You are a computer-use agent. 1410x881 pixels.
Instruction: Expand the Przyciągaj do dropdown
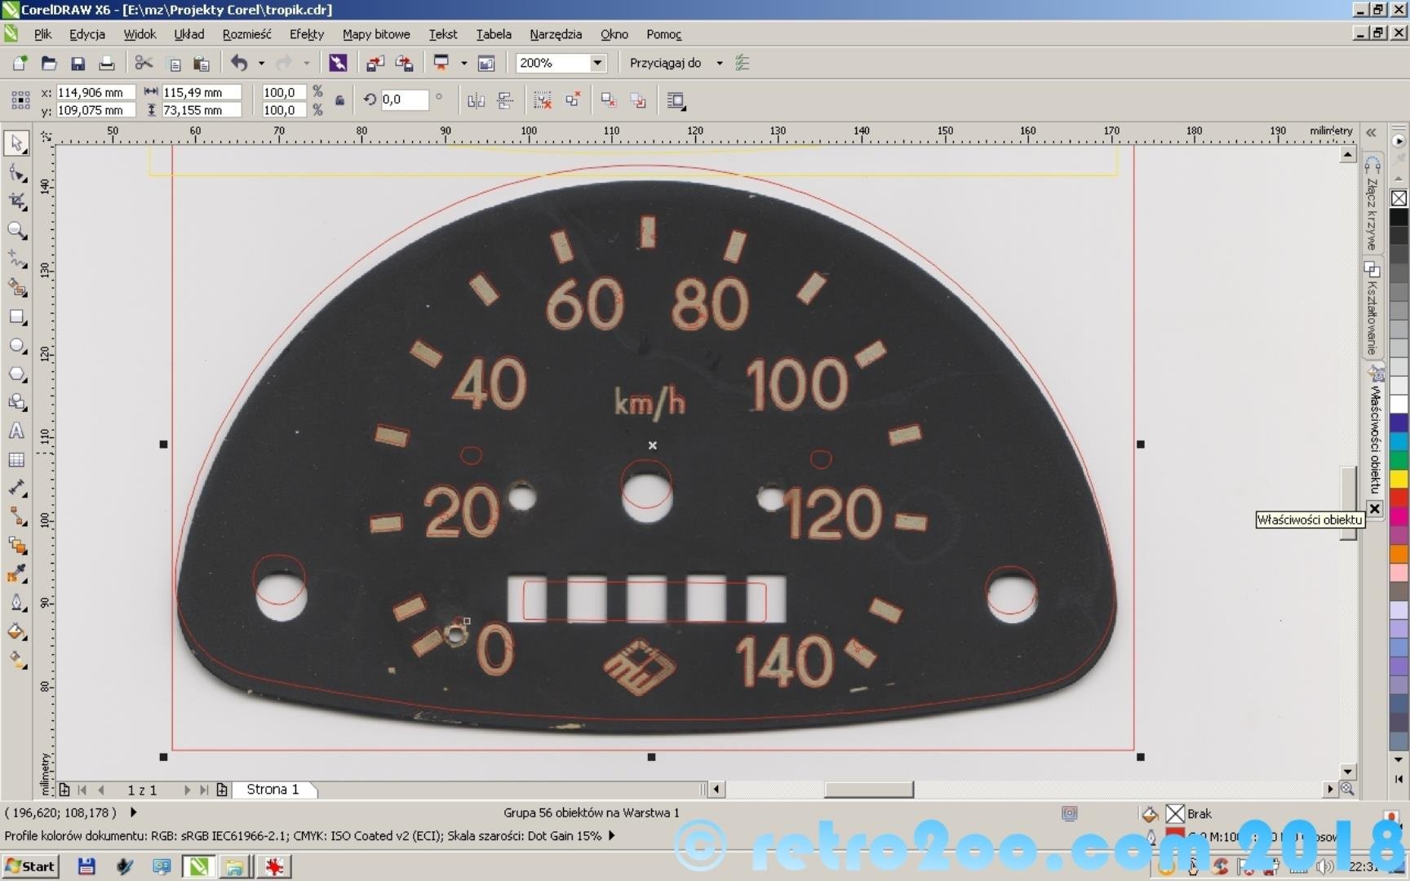pyautogui.click(x=719, y=63)
